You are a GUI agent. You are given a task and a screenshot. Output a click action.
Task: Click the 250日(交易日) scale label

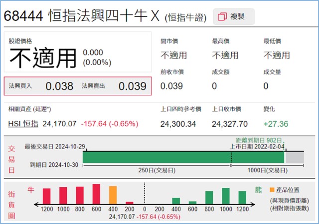[157, 170]
